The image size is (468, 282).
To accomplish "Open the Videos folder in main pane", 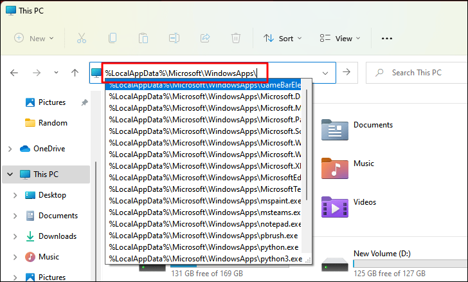I will tap(349, 207).
